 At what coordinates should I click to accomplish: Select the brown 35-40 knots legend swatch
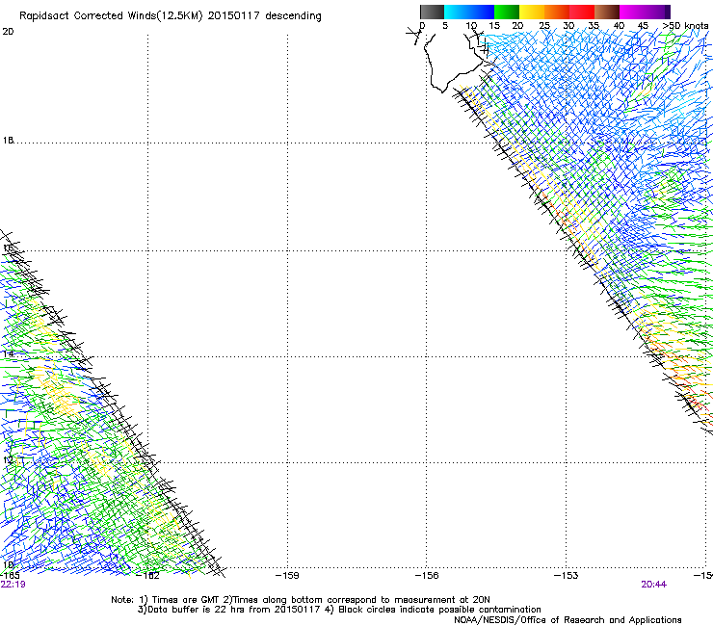coord(607,12)
